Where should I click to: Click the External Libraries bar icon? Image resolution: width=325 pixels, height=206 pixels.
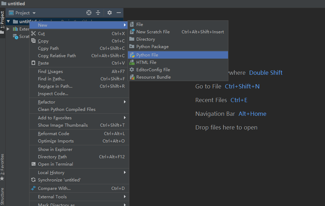(x=15, y=29)
